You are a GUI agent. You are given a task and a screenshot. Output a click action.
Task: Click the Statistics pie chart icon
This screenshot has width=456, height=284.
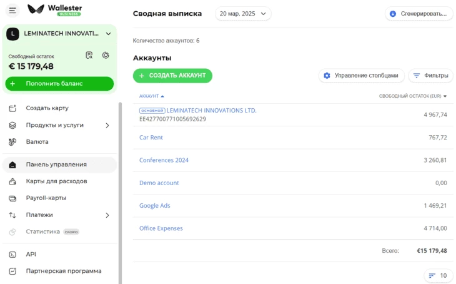coord(12,232)
